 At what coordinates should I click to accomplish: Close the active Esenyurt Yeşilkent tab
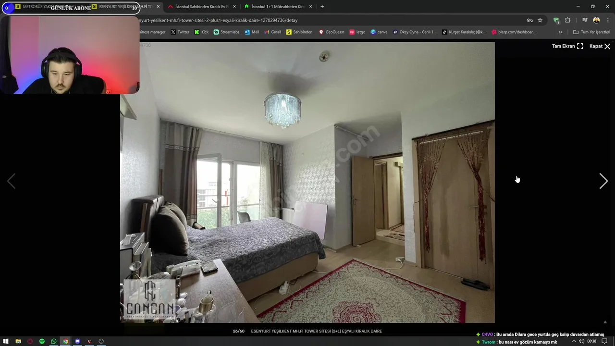pos(158,7)
